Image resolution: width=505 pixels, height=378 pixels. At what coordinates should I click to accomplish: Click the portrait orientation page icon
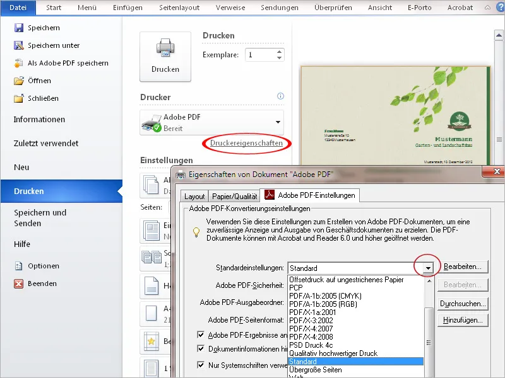pos(151,285)
